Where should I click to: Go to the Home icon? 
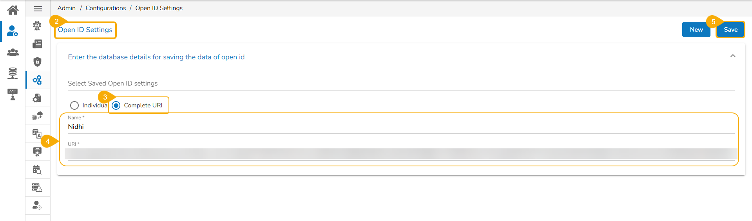13,10
